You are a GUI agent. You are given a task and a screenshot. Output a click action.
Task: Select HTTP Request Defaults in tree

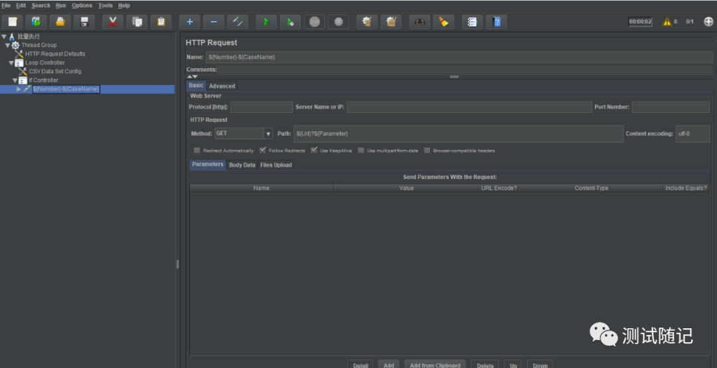point(55,54)
